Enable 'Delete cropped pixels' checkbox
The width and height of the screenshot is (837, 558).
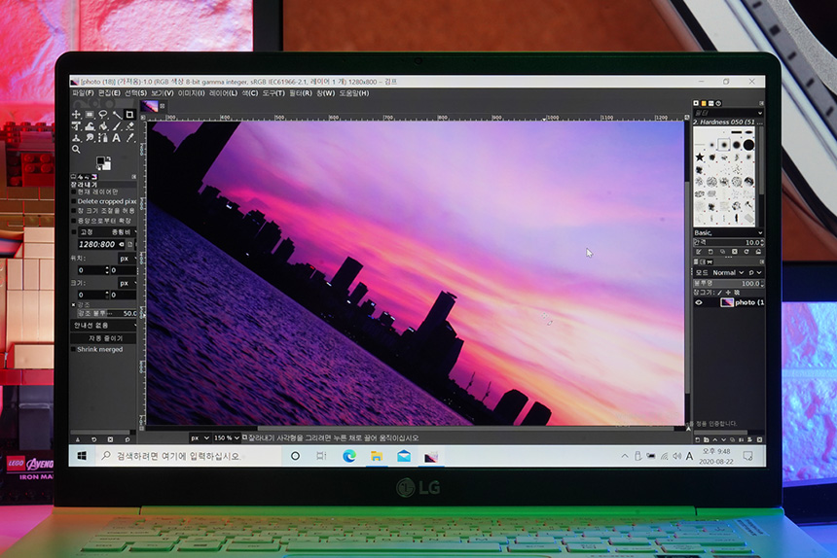click(74, 201)
